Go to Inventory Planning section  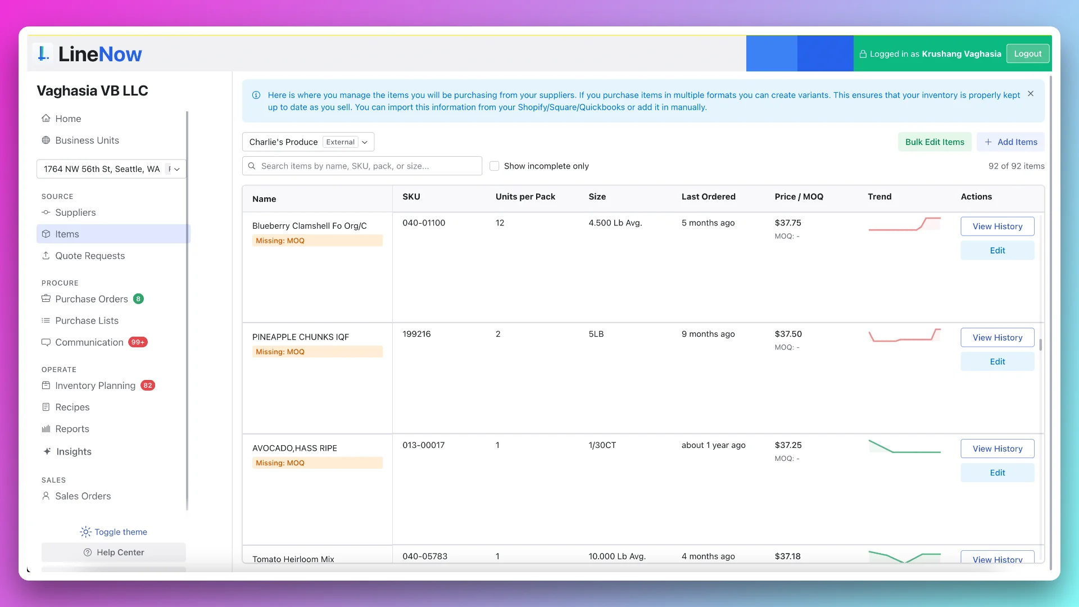click(x=95, y=386)
